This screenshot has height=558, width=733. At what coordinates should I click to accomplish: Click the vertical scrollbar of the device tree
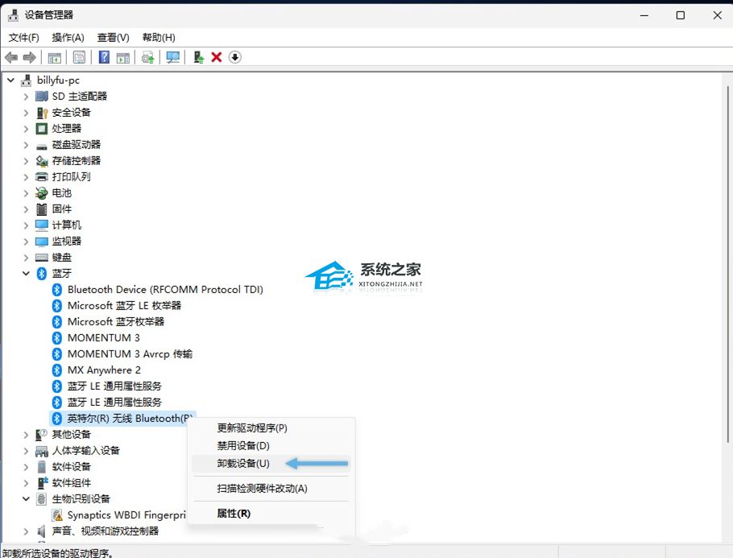click(727, 264)
